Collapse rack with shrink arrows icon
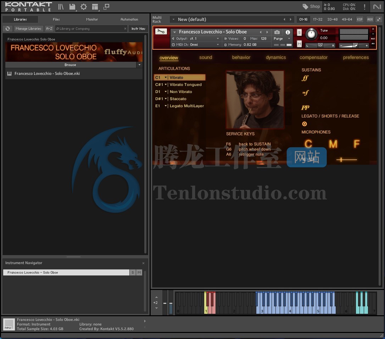 (379, 19)
